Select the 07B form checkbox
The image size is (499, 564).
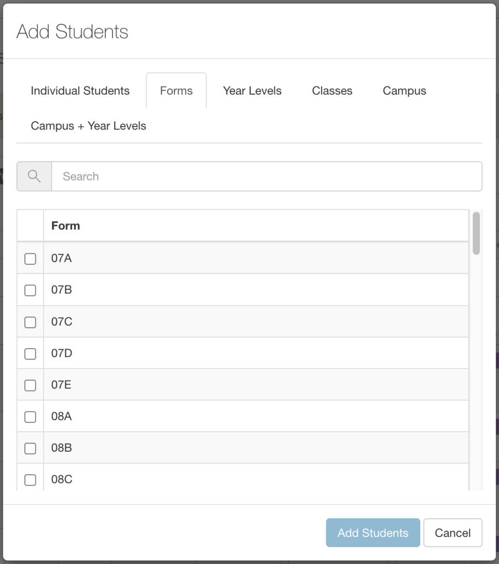coord(30,290)
